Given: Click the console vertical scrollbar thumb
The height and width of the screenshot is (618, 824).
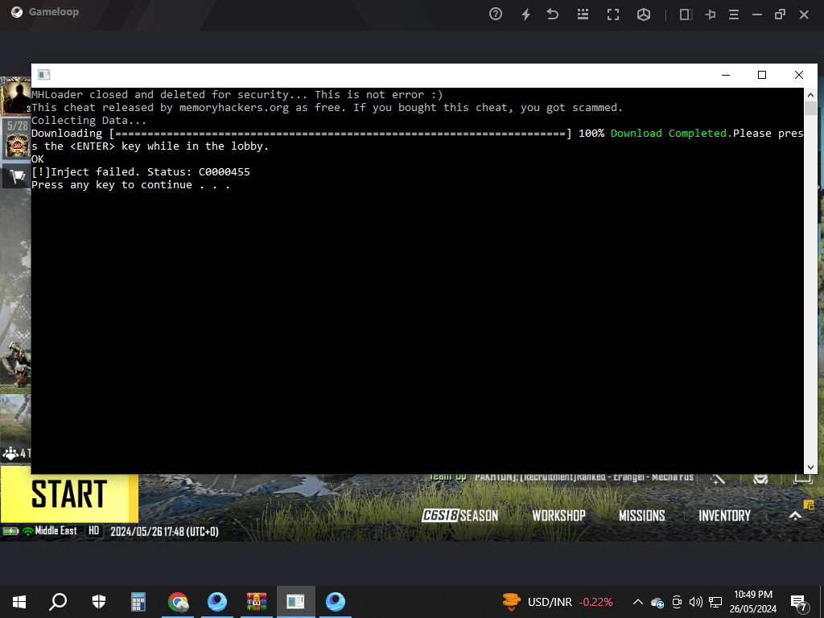Looking at the screenshot, I should tap(810, 109).
